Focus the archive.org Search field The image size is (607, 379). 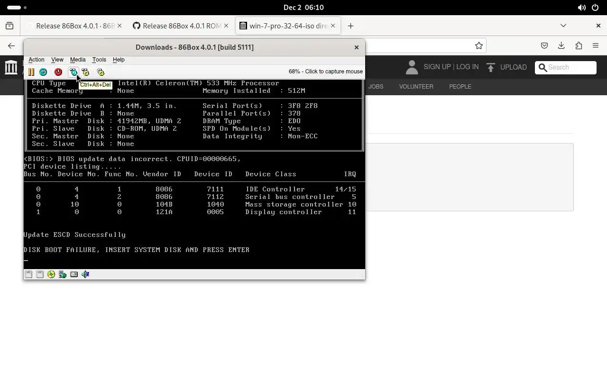tap(566, 67)
